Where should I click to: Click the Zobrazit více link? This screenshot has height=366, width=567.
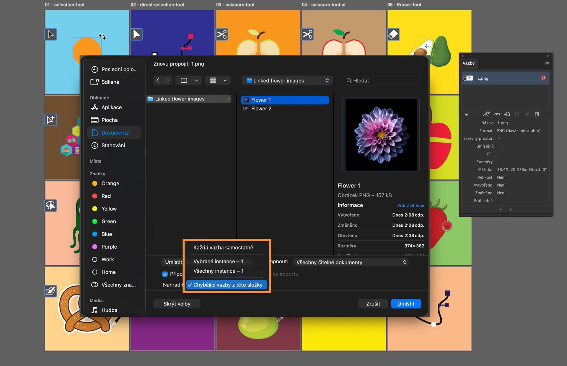click(x=410, y=205)
